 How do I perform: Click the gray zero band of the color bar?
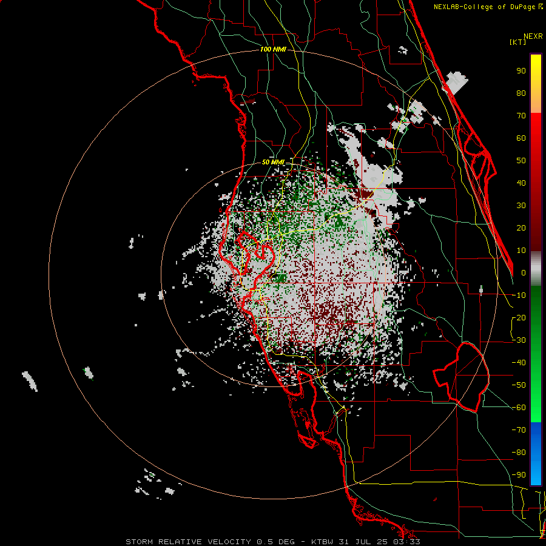(536, 269)
